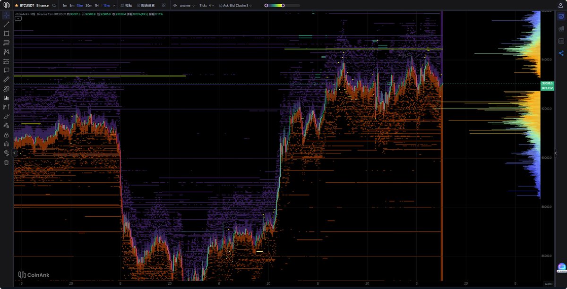Viewport: 567px width, 289px height.
Task: Open symbol search magnifier
Action: [54, 5]
